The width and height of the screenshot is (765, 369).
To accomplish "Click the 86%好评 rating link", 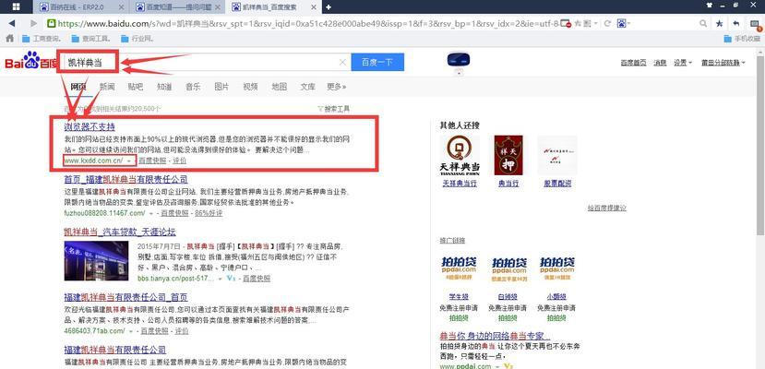I will pyautogui.click(x=209, y=213).
